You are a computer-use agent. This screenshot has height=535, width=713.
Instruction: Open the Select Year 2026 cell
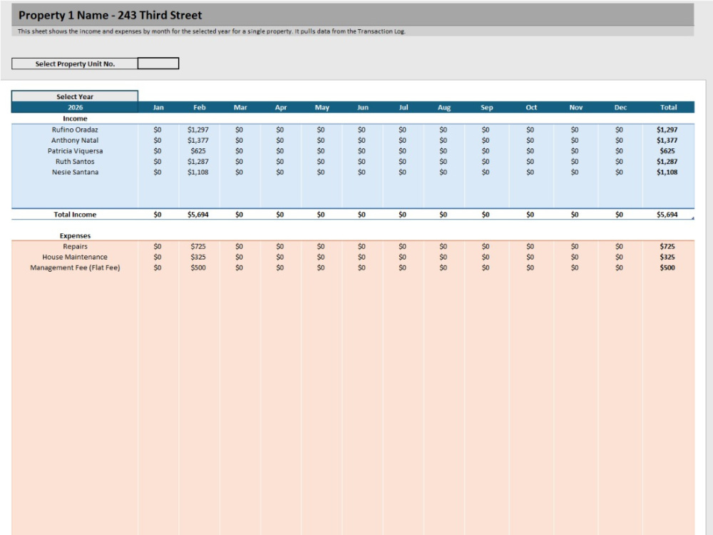point(75,108)
